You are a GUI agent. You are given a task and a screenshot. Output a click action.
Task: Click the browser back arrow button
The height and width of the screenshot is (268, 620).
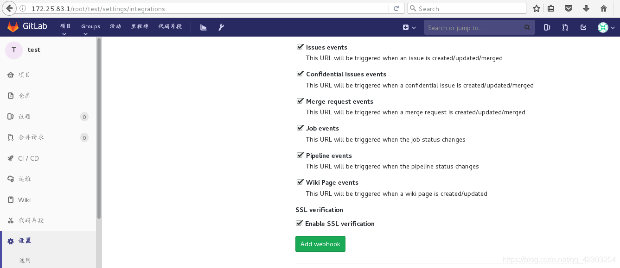point(9,8)
